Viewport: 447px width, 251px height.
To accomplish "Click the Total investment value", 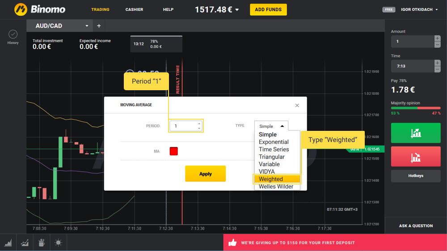I will [x=42, y=47].
